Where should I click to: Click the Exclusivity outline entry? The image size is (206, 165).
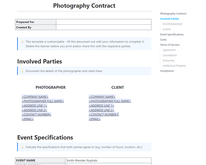coord(169,60)
